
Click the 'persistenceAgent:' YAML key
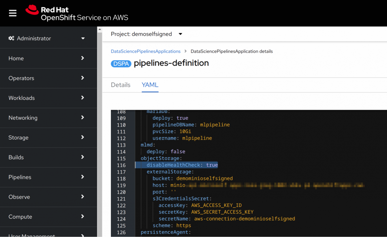[x=166, y=232]
